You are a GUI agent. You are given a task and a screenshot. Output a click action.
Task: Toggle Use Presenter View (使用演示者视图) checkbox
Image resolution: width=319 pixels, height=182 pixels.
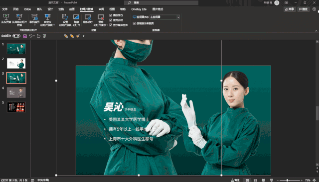pos(134,23)
